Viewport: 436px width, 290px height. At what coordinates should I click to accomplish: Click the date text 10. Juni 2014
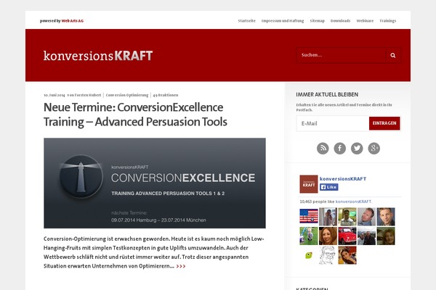pos(54,95)
